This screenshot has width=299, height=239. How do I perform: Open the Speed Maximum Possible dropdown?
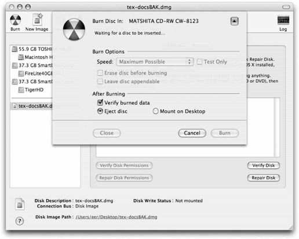pos(155,62)
